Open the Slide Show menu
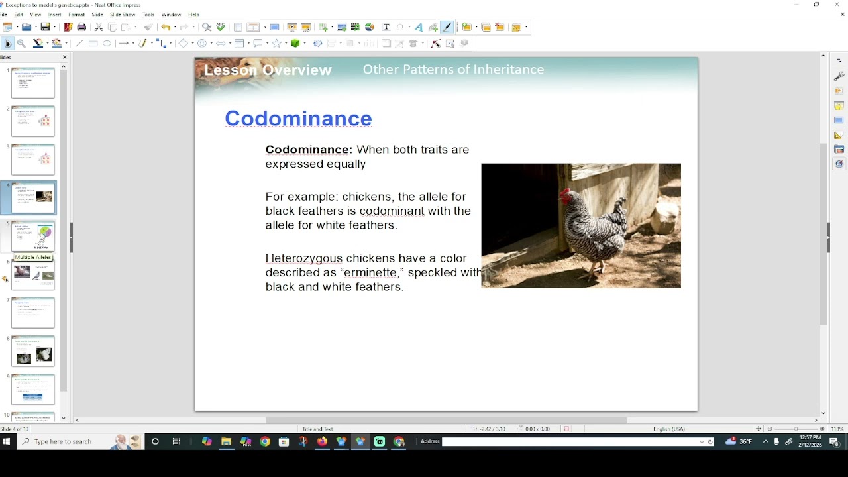This screenshot has width=848, height=477. 123,14
